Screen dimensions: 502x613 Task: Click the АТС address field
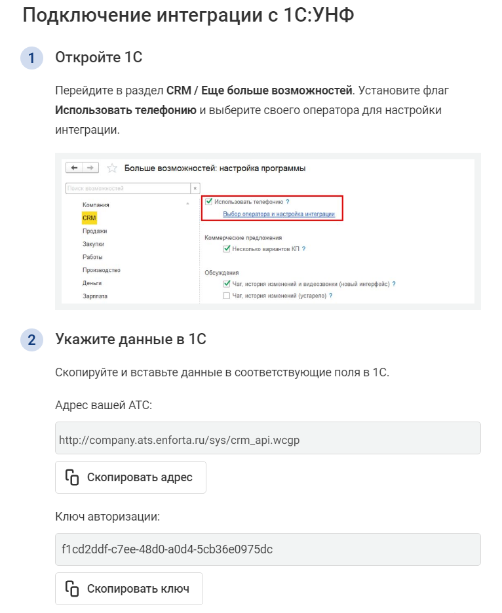coord(267,438)
